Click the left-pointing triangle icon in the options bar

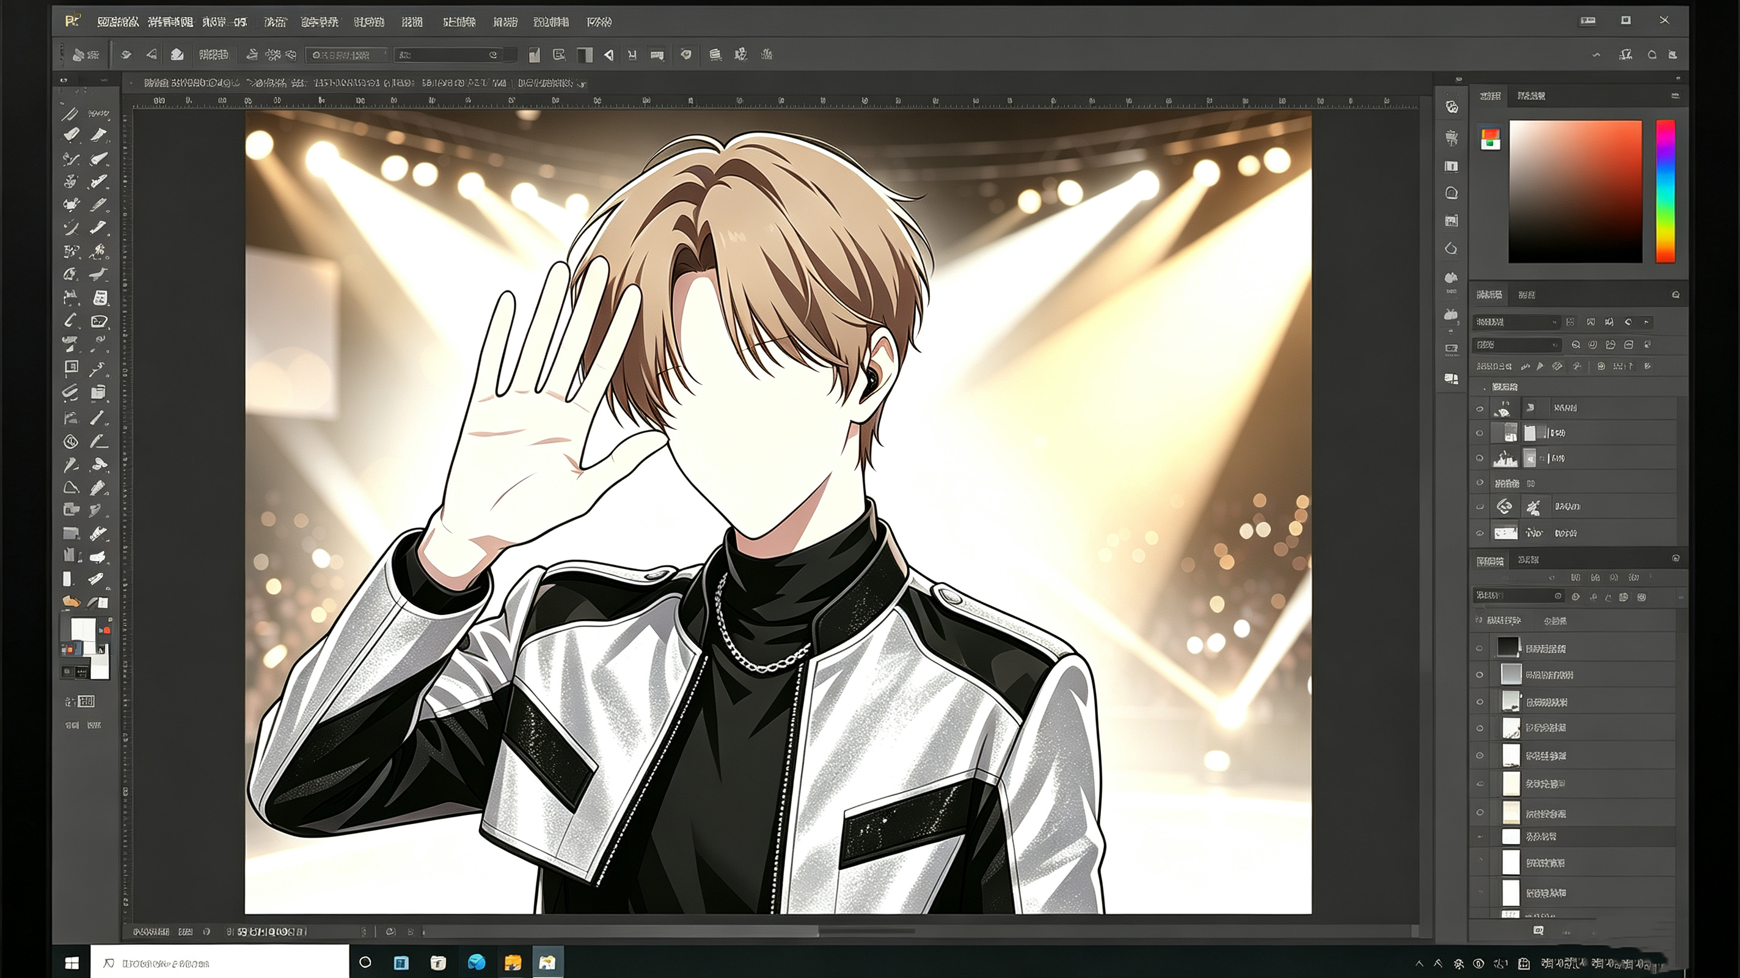(x=609, y=55)
